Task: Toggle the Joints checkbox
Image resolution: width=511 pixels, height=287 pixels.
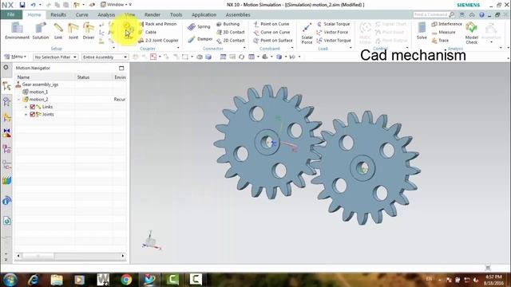Action: [x=32, y=114]
